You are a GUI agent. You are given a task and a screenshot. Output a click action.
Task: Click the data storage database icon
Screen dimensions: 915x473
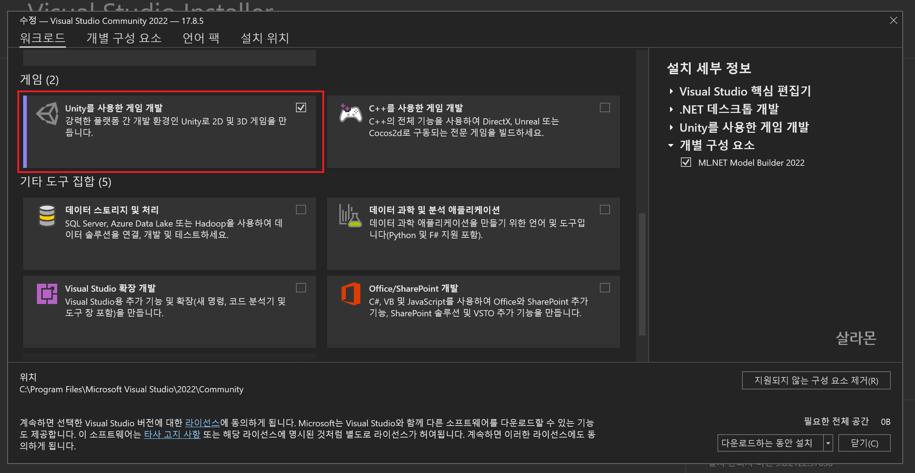click(47, 216)
